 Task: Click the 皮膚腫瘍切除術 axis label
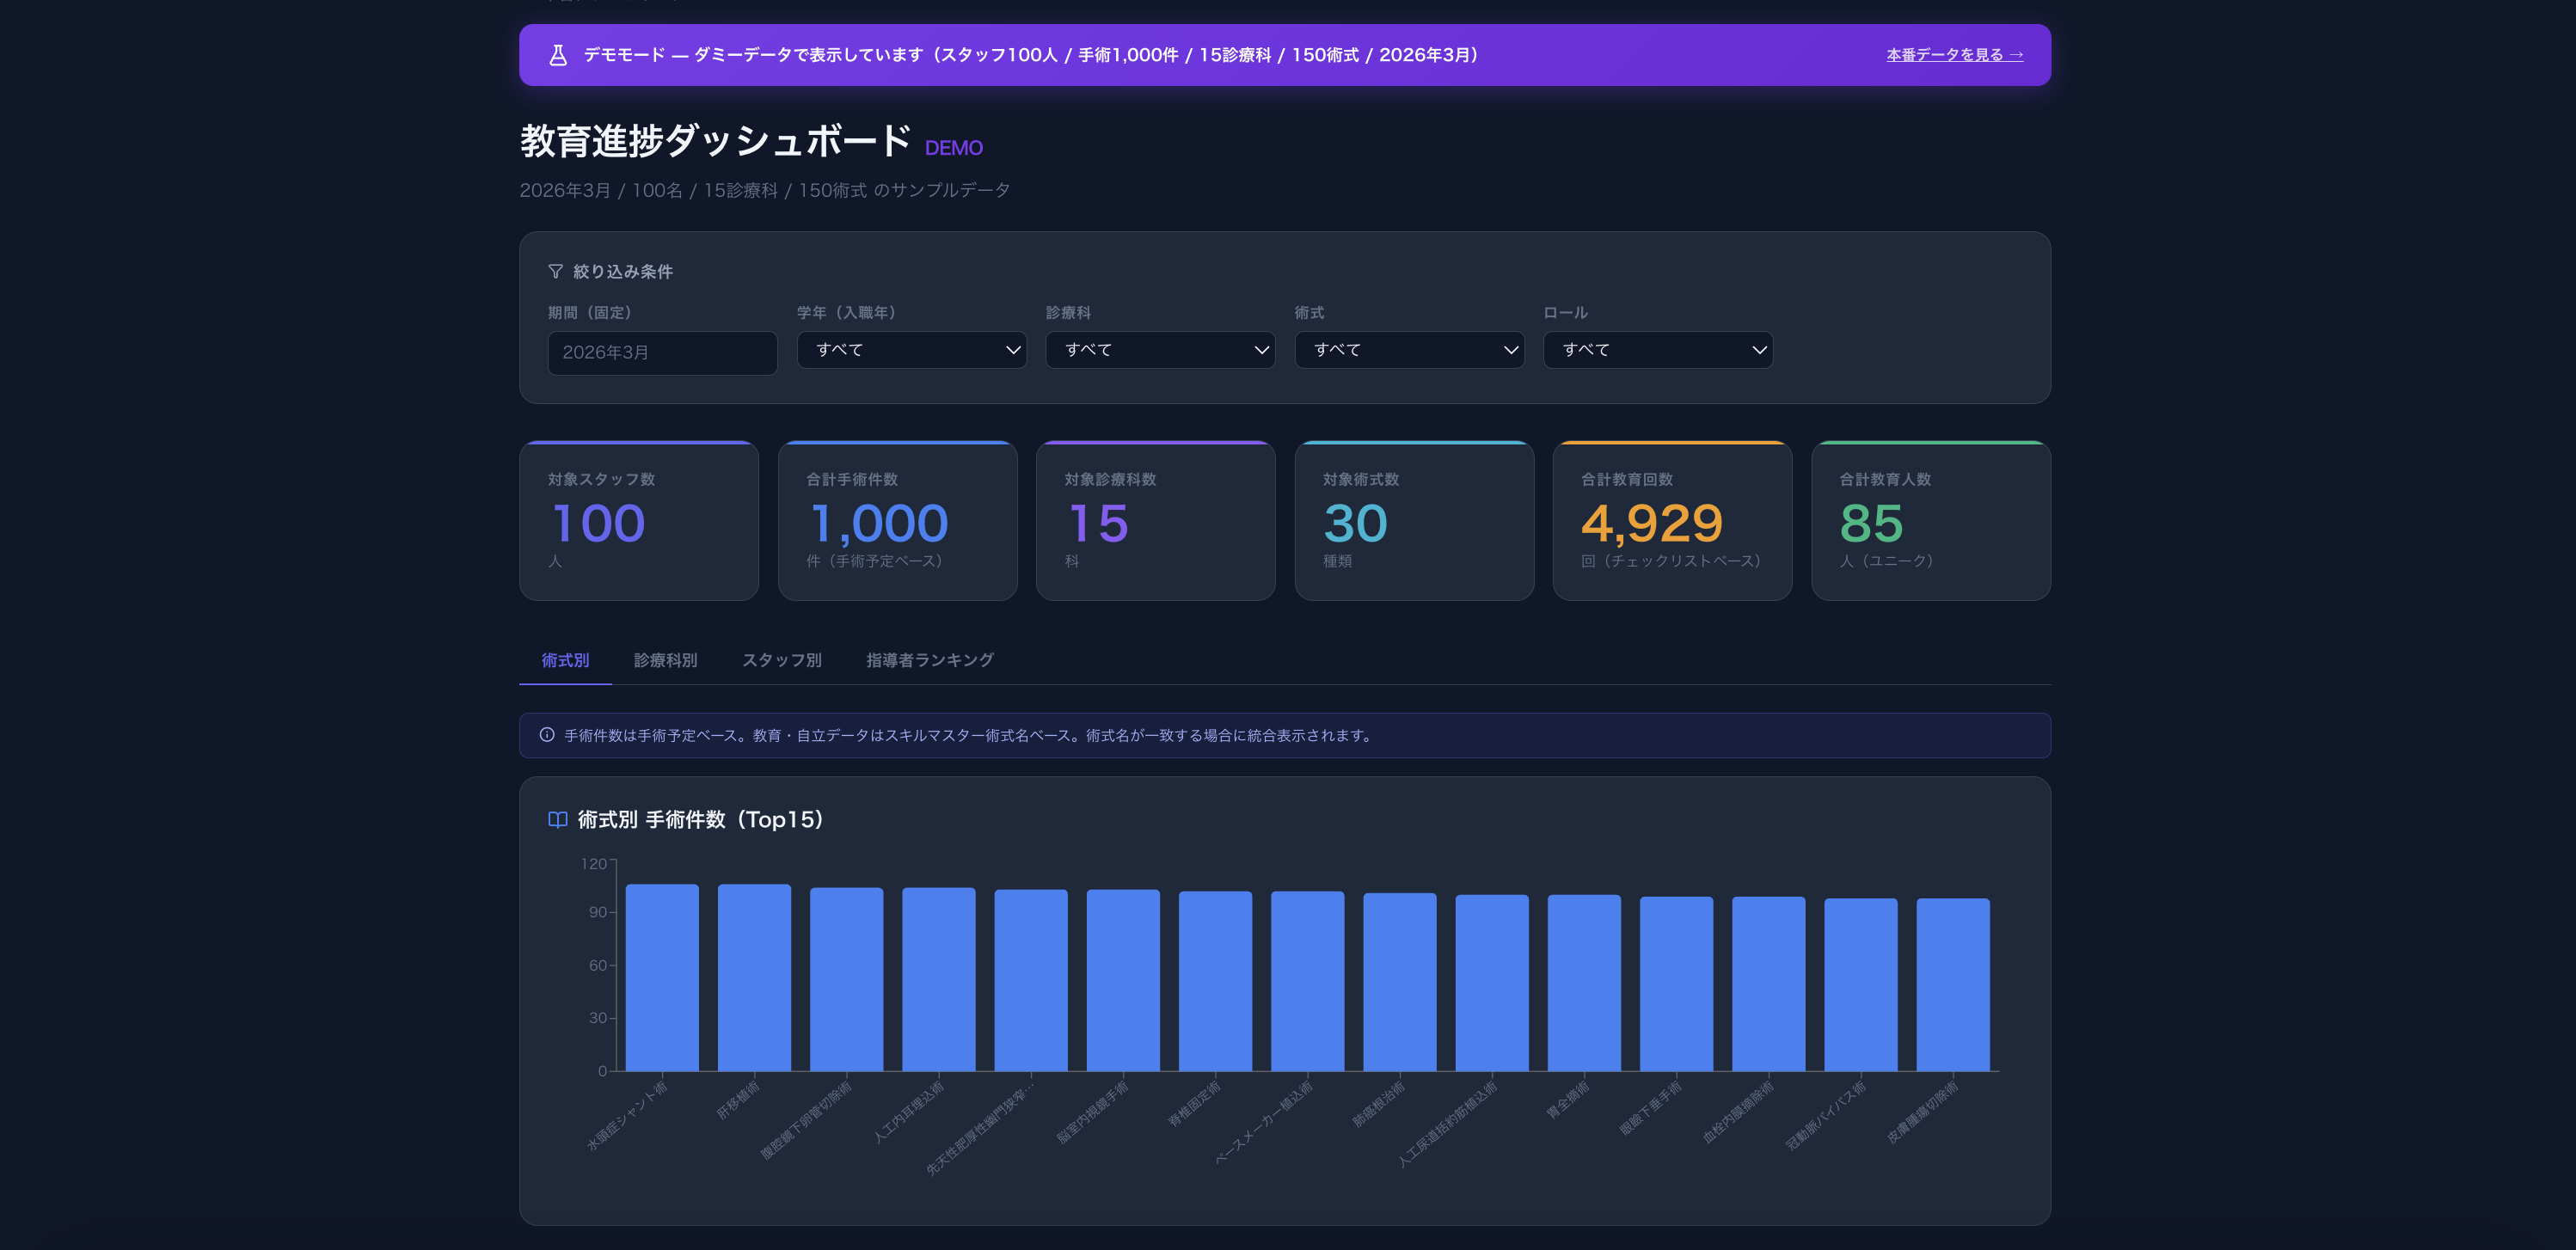click(x=1922, y=1112)
